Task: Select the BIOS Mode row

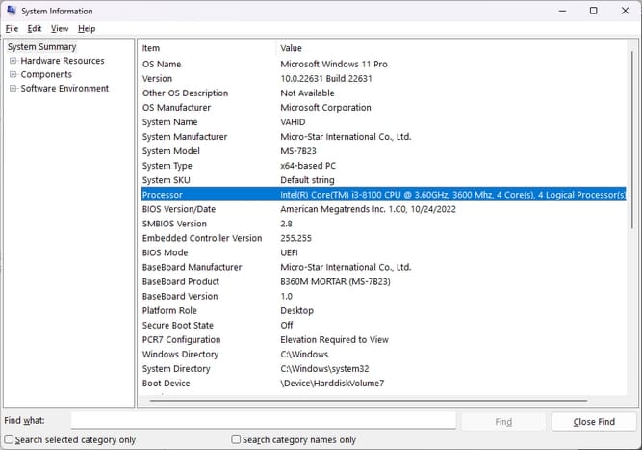Action: coord(383,252)
